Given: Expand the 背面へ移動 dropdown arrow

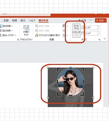Looking at the screenshot, I should [53, 31].
